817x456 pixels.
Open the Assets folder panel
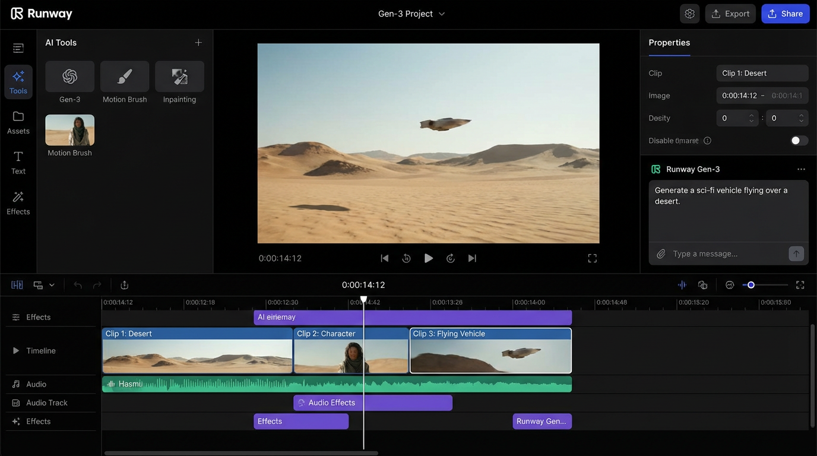[x=18, y=122]
